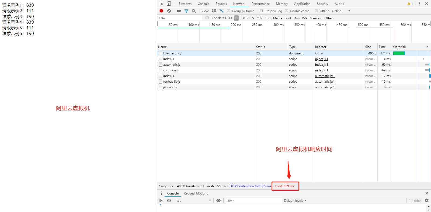Check the Hide data URLs checkbox

click(207, 18)
